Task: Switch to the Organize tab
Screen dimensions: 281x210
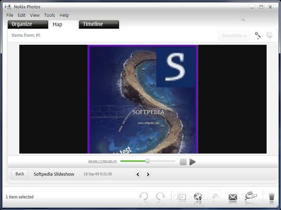Action: pos(28,24)
